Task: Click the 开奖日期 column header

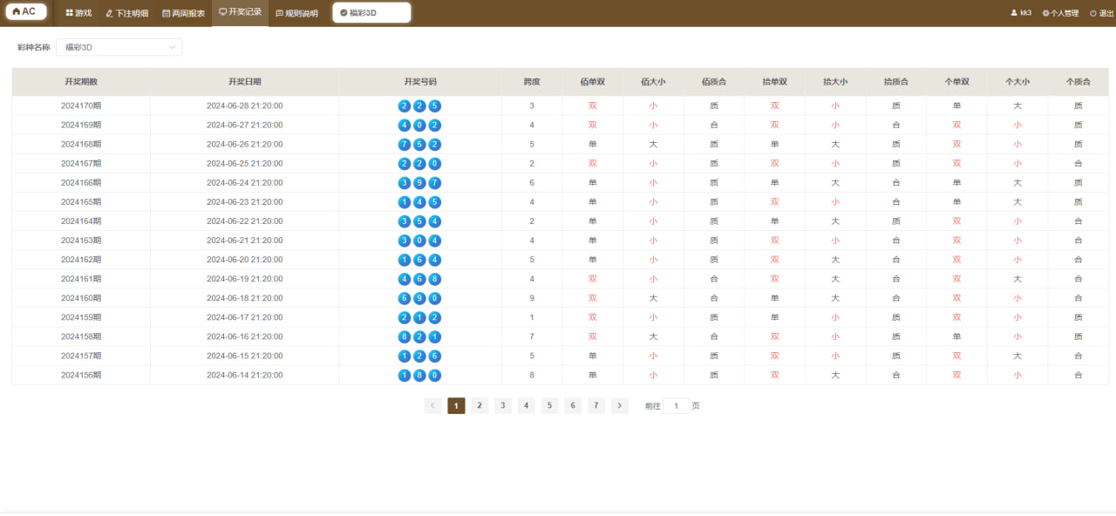Action: pos(245,82)
